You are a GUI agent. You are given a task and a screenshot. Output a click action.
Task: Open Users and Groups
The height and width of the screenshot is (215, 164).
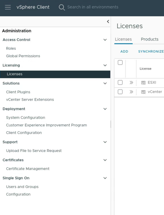point(22,187)
